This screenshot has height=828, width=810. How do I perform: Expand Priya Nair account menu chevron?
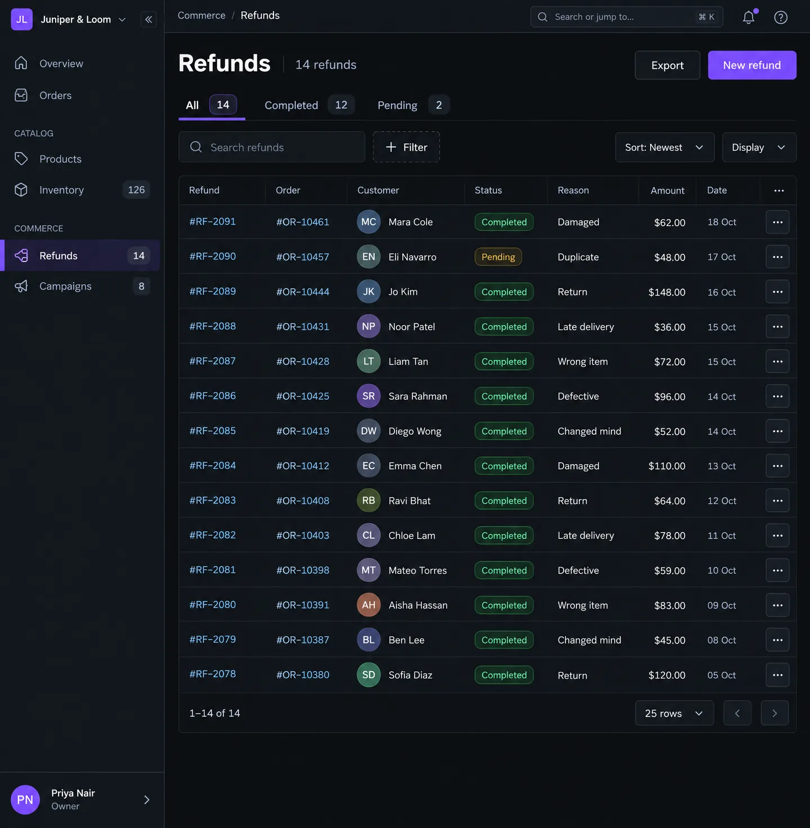coord(147,800)
